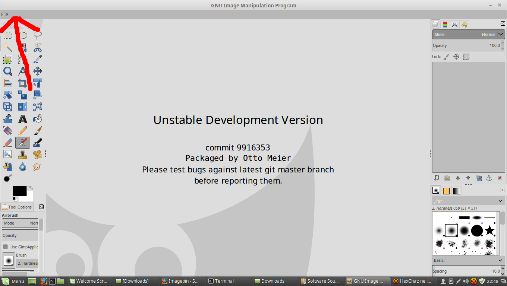
Task: Switch to the Paths tab
Action: (x=455, y=25)
